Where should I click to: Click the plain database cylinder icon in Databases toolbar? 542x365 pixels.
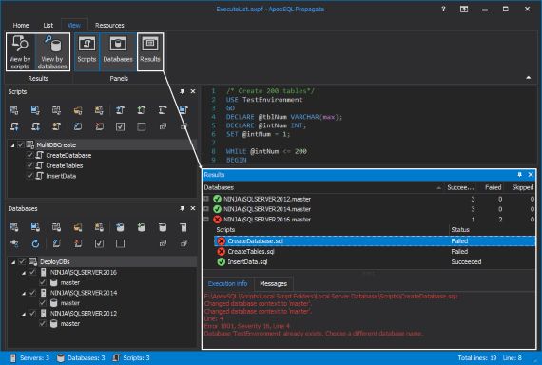163,227
